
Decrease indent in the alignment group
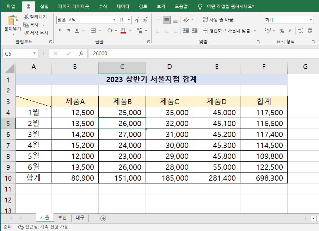coord(186,31)
